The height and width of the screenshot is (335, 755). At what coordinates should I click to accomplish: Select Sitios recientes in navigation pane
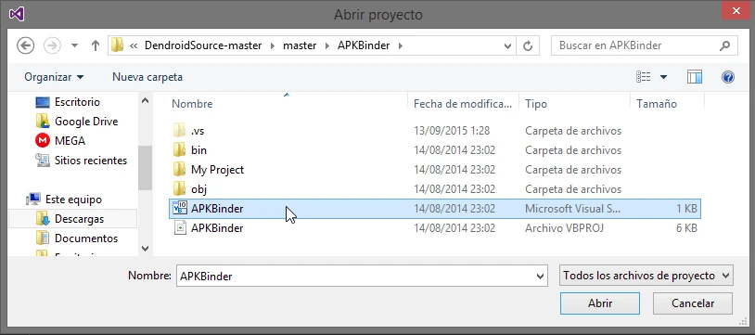click(x=91, y=161)
